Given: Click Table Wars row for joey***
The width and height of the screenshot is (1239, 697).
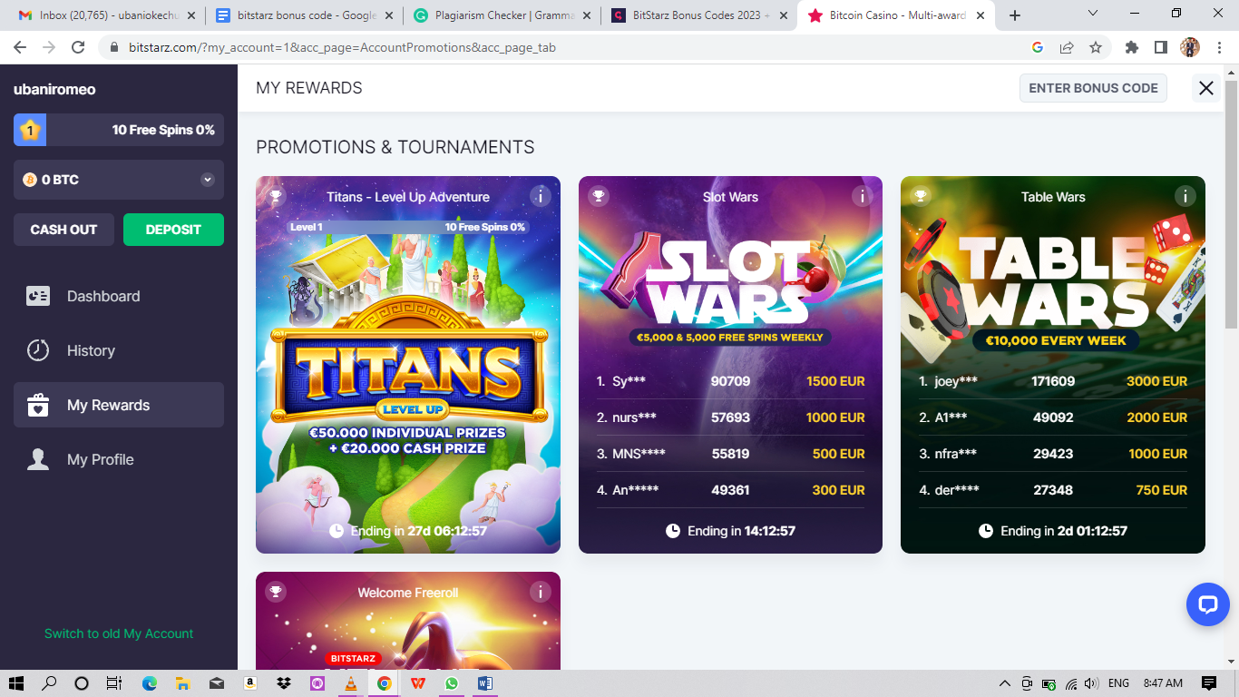Looking at the screenshot, I should pyautogui.click(x=1053, y=381).
